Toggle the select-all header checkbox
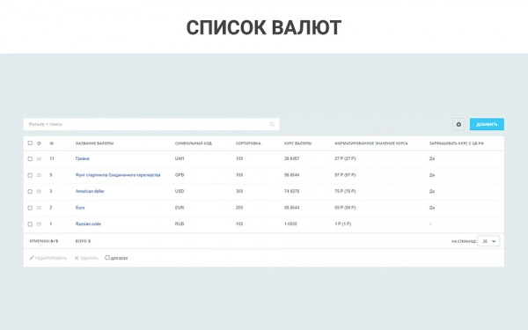This screenshot has height=330, width=528. [30, 143]
